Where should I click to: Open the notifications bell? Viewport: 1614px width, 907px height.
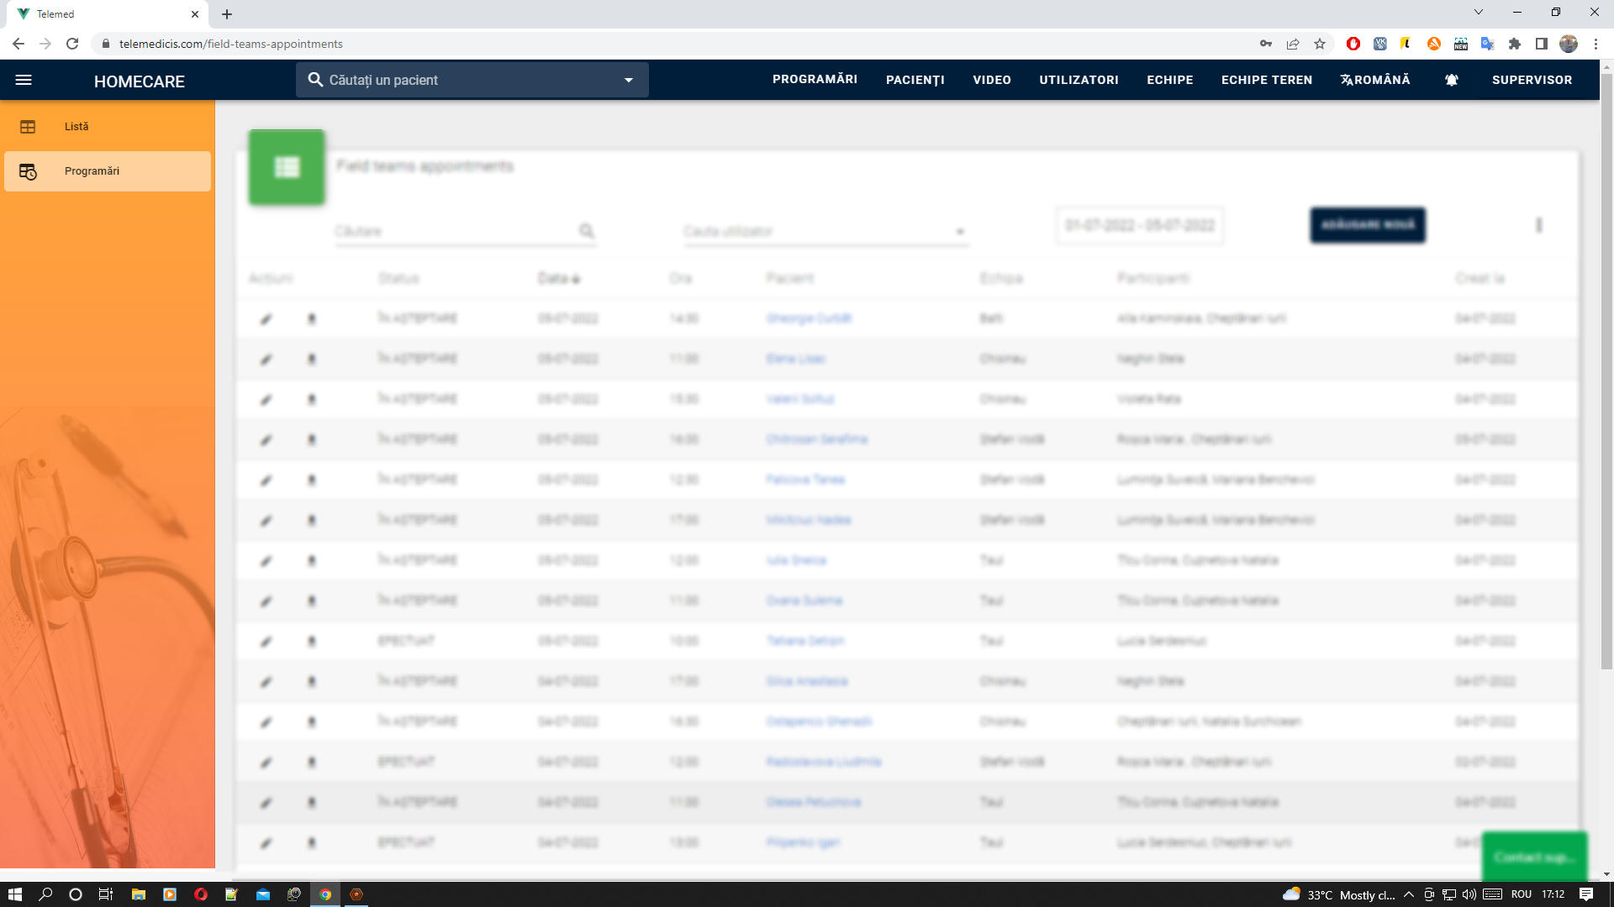click(x=1452, y=80)
